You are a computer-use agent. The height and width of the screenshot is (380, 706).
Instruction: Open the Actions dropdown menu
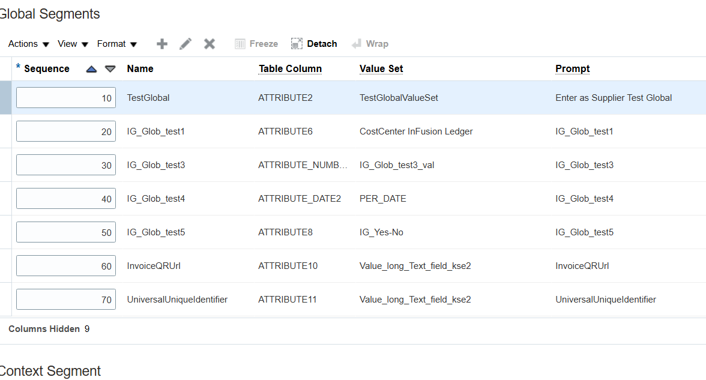29,44
